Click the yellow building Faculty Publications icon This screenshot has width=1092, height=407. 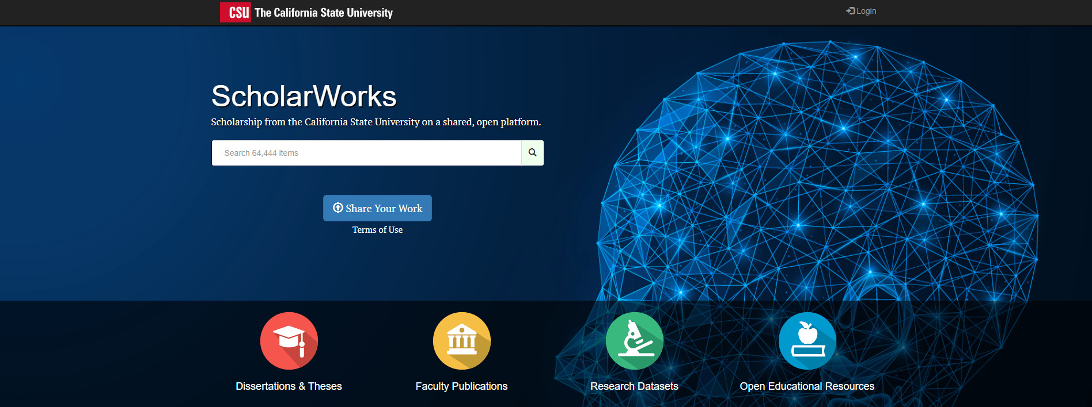pos(462,341)
